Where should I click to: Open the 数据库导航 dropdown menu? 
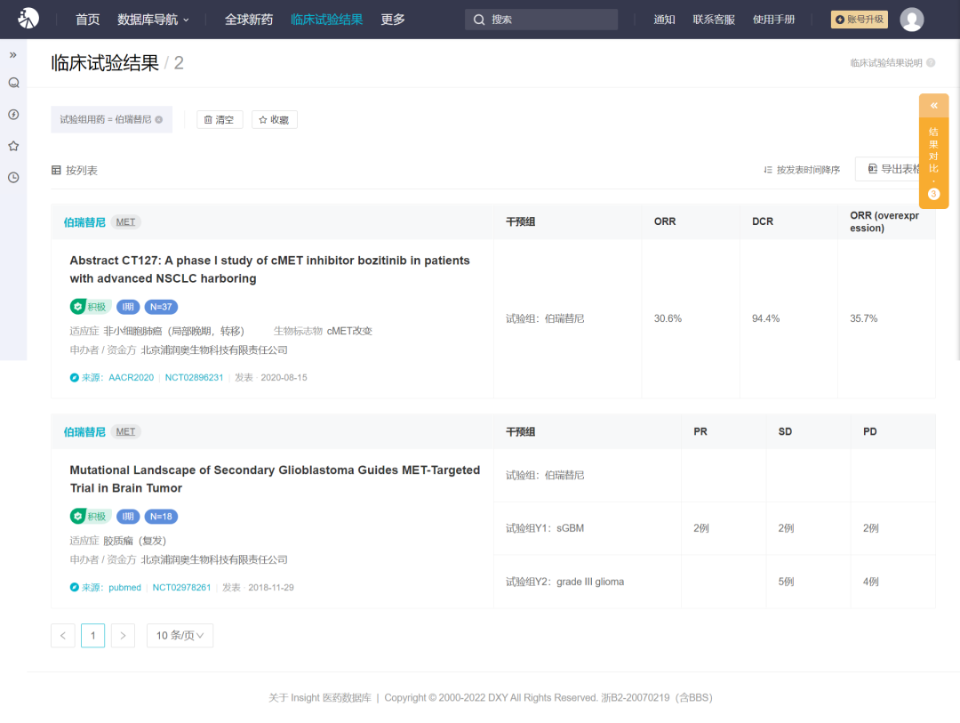(x=153, y=20)
